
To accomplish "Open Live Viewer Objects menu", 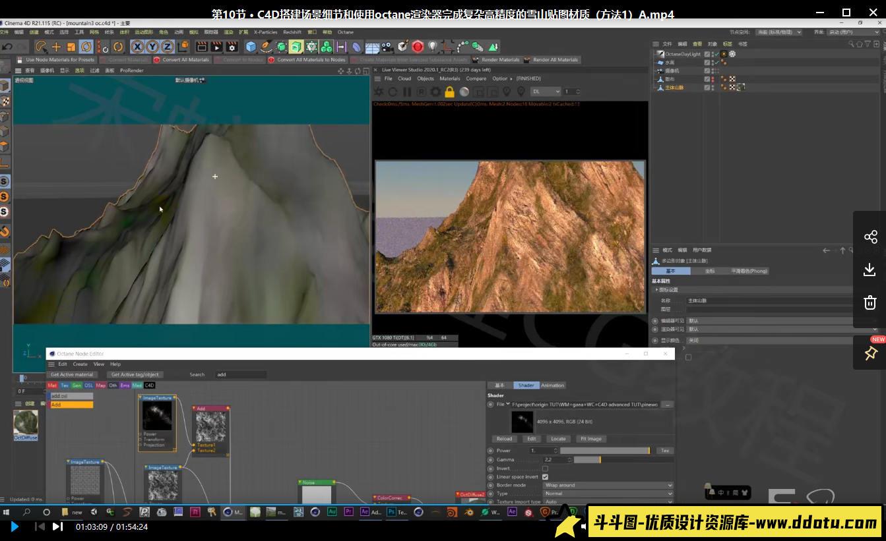I will click(426, 78).
